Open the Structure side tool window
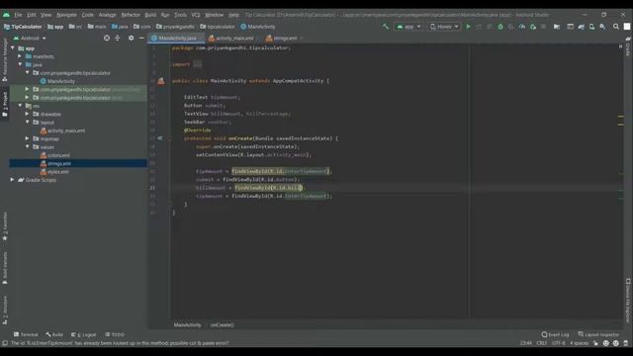Viewport: 633px width, 356px height. click(5, 310)
